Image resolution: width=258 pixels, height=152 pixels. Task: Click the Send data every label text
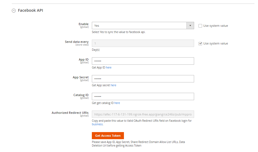pos(76,42)
